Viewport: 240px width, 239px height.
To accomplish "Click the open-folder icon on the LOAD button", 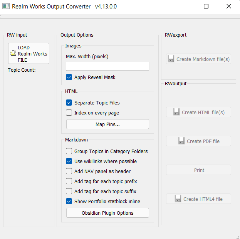I will tap(13, 53).
